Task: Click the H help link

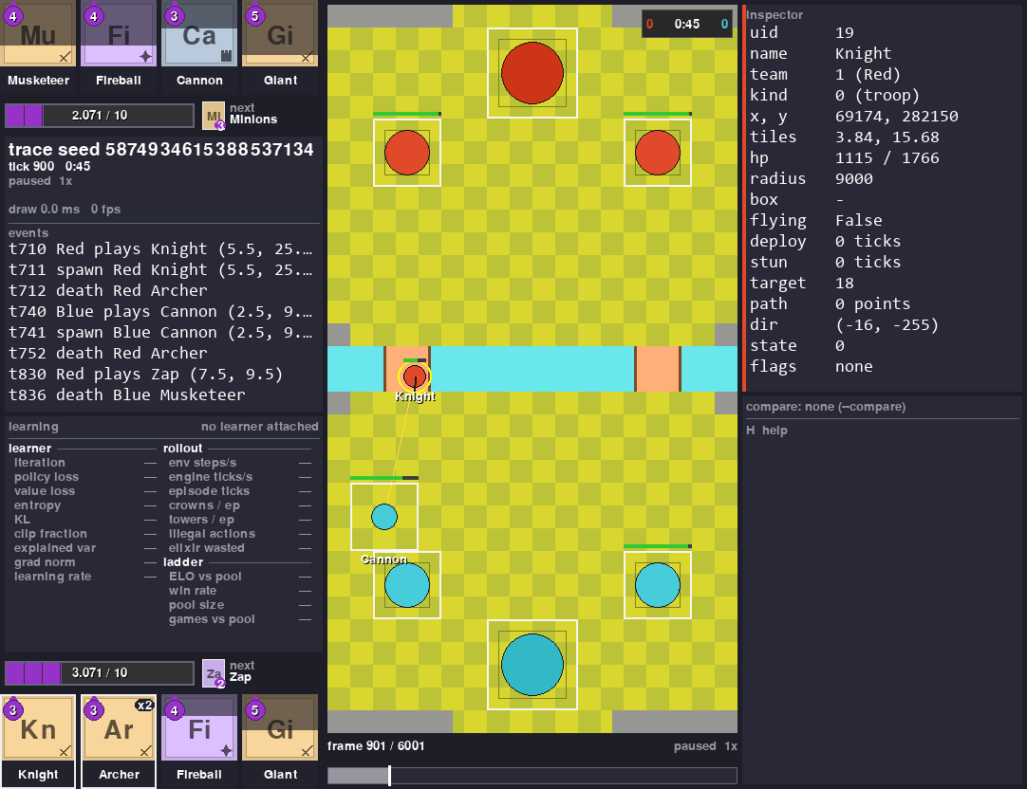Action: point(767,431)
